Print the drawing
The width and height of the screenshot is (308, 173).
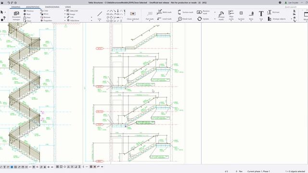(27, 17)
